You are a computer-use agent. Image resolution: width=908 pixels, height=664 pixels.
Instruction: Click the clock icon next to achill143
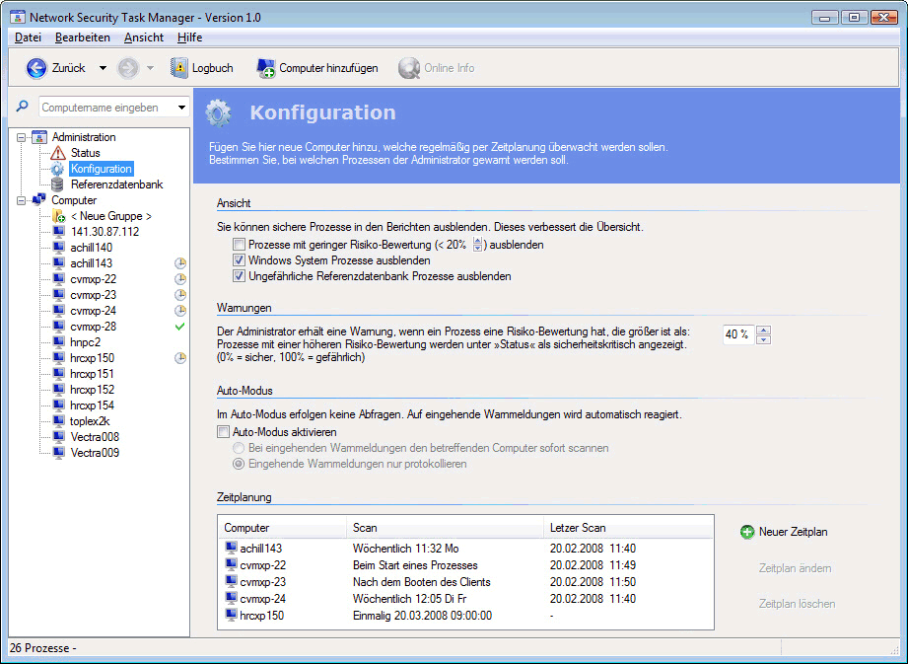tap(179, 262)
